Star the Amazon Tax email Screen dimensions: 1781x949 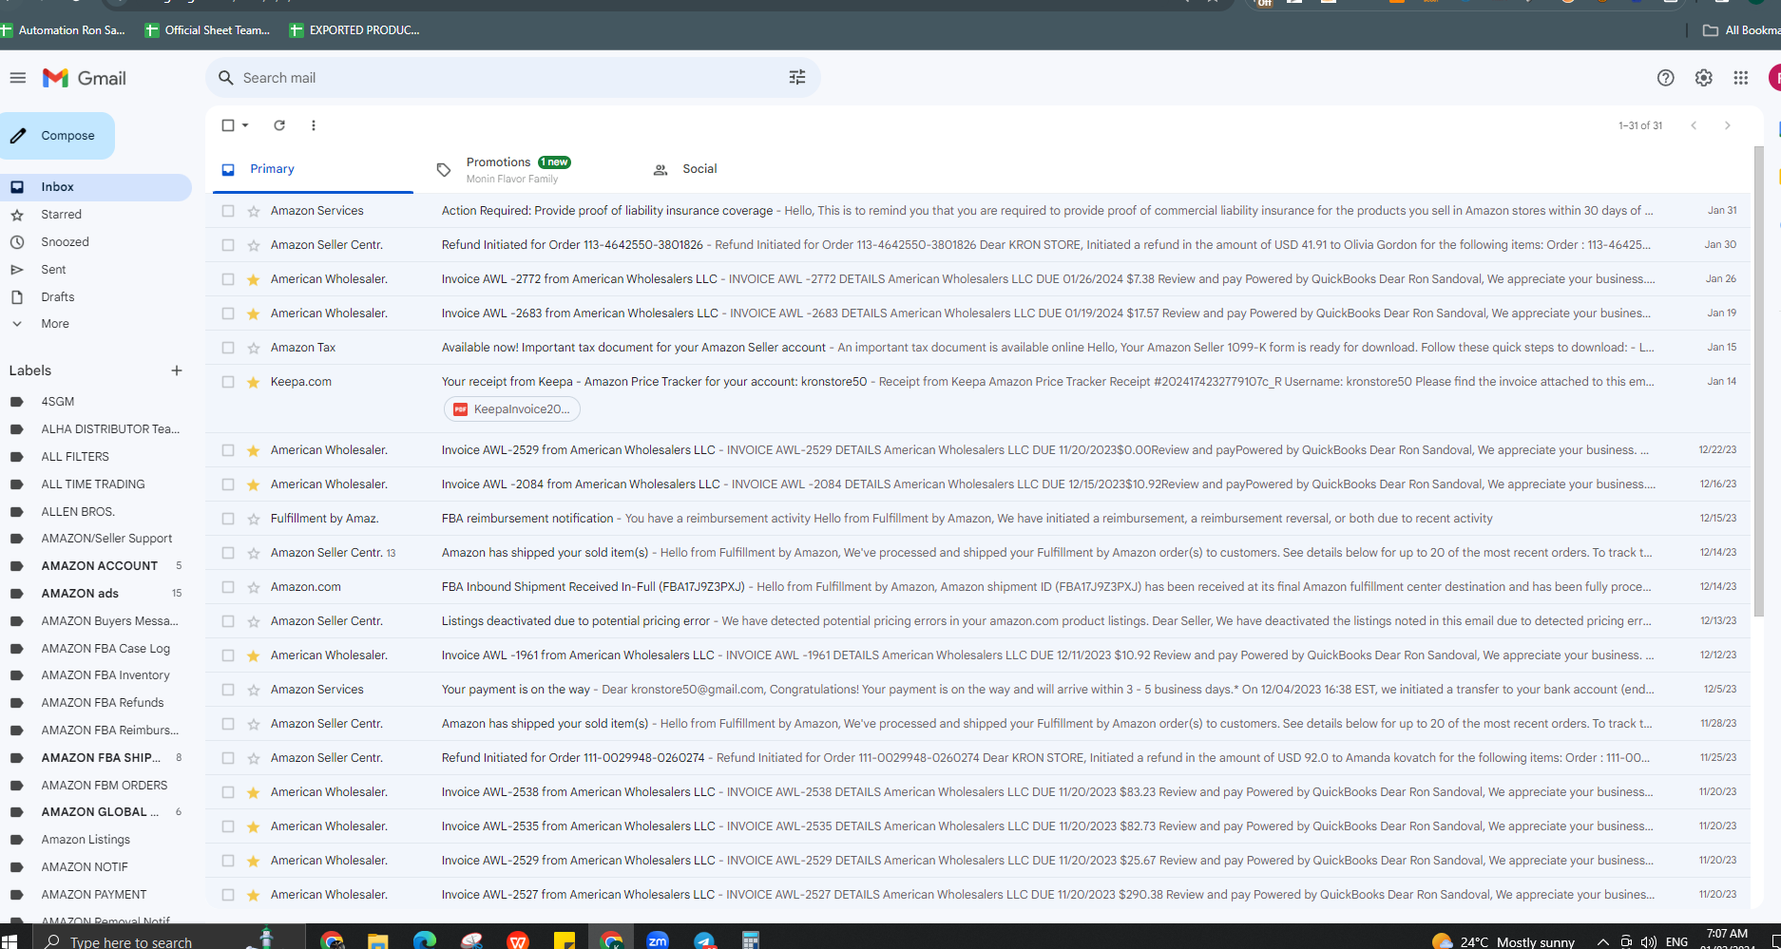(254, 348)
